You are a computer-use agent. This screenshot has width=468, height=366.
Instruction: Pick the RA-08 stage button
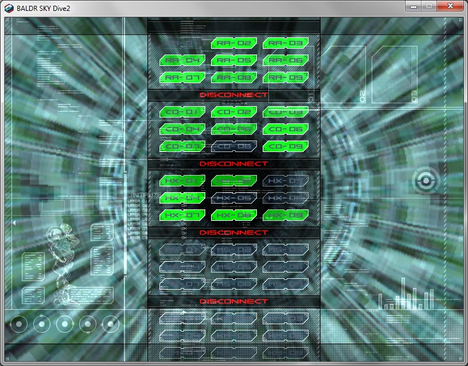234,77
